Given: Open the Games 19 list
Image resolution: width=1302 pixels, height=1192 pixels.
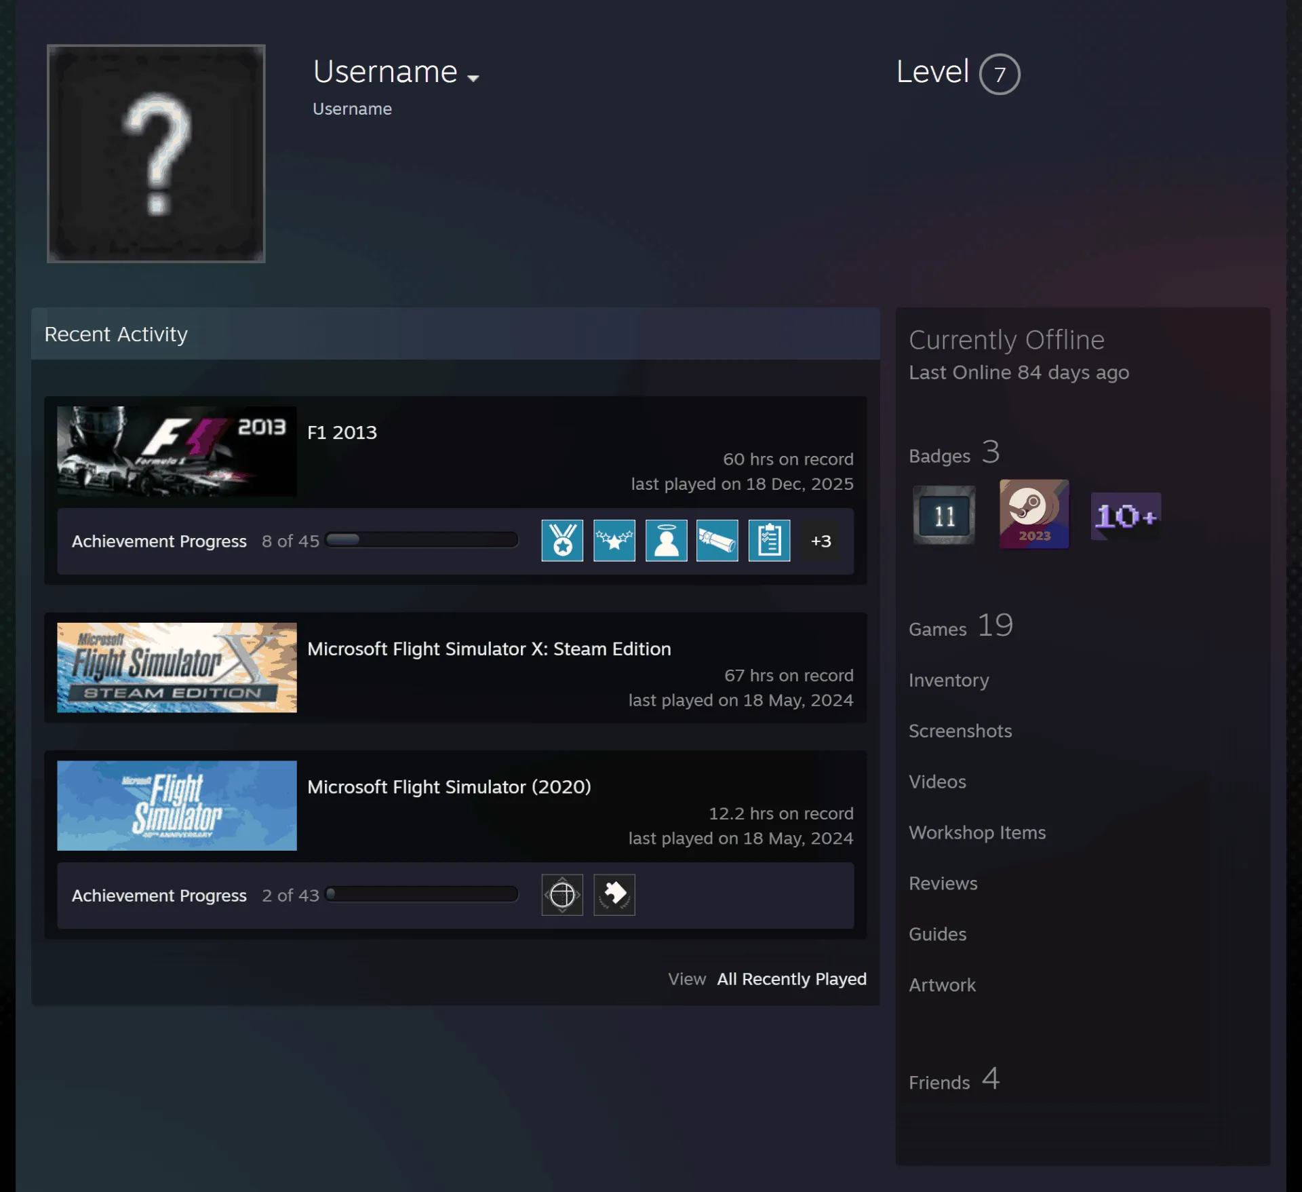Looking at the screenshot, I should pos(961,626).
